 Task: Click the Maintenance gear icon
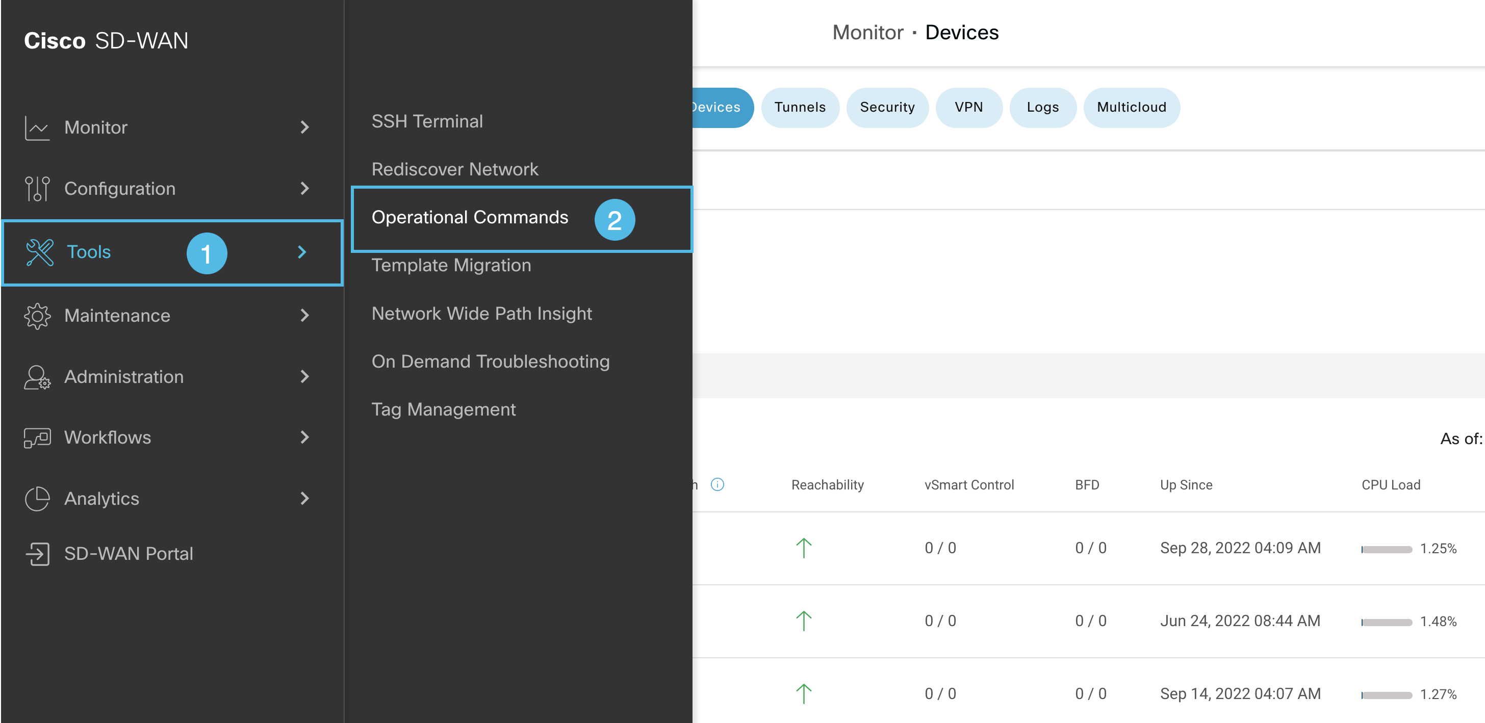36,316
